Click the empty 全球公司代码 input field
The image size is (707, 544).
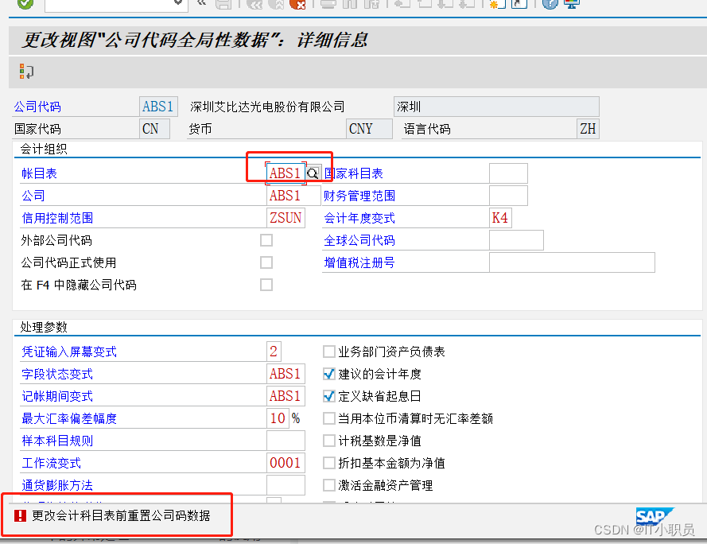pyautogui.click(x=516, y=240)
